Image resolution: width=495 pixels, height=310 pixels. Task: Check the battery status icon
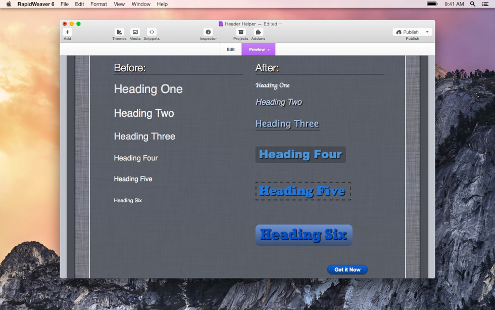point(432,4)
